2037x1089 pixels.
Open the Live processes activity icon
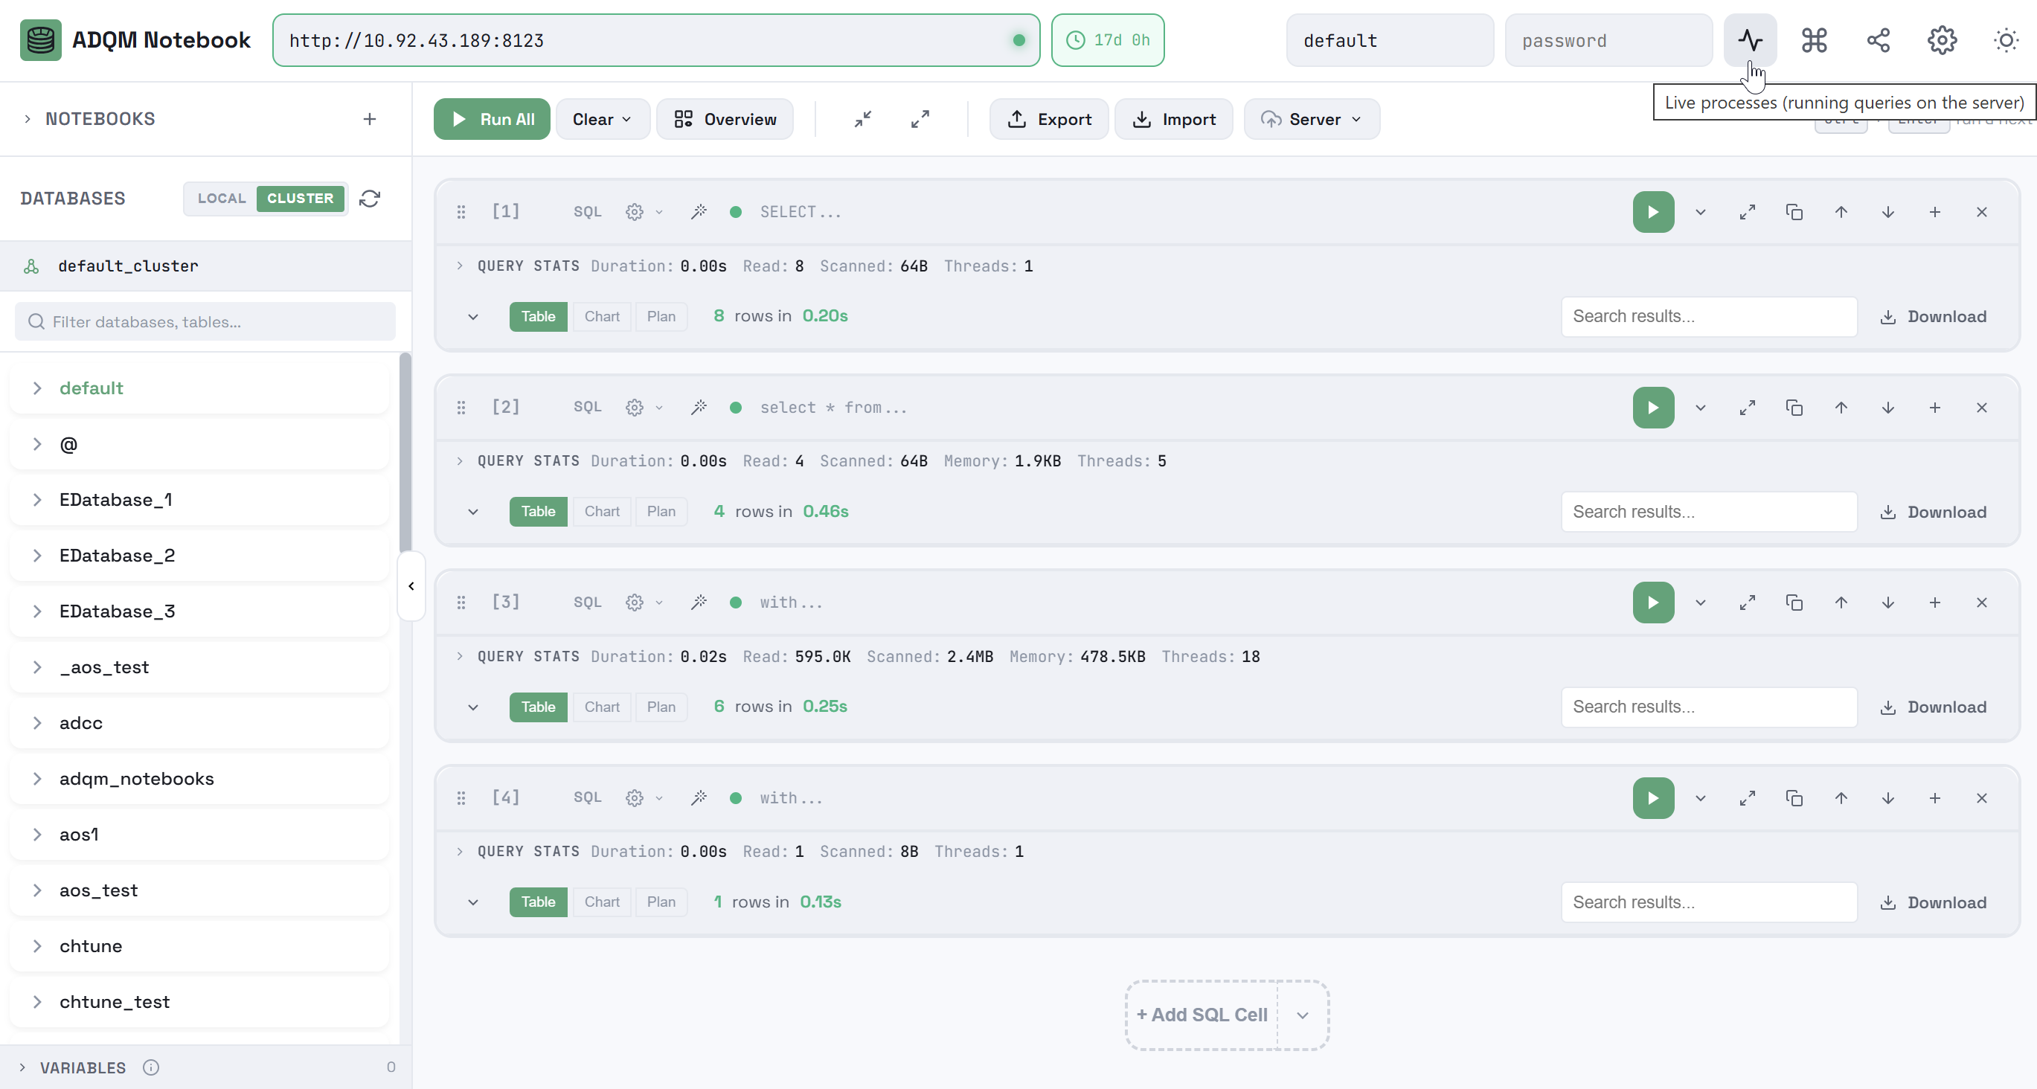click(1750, 40)
